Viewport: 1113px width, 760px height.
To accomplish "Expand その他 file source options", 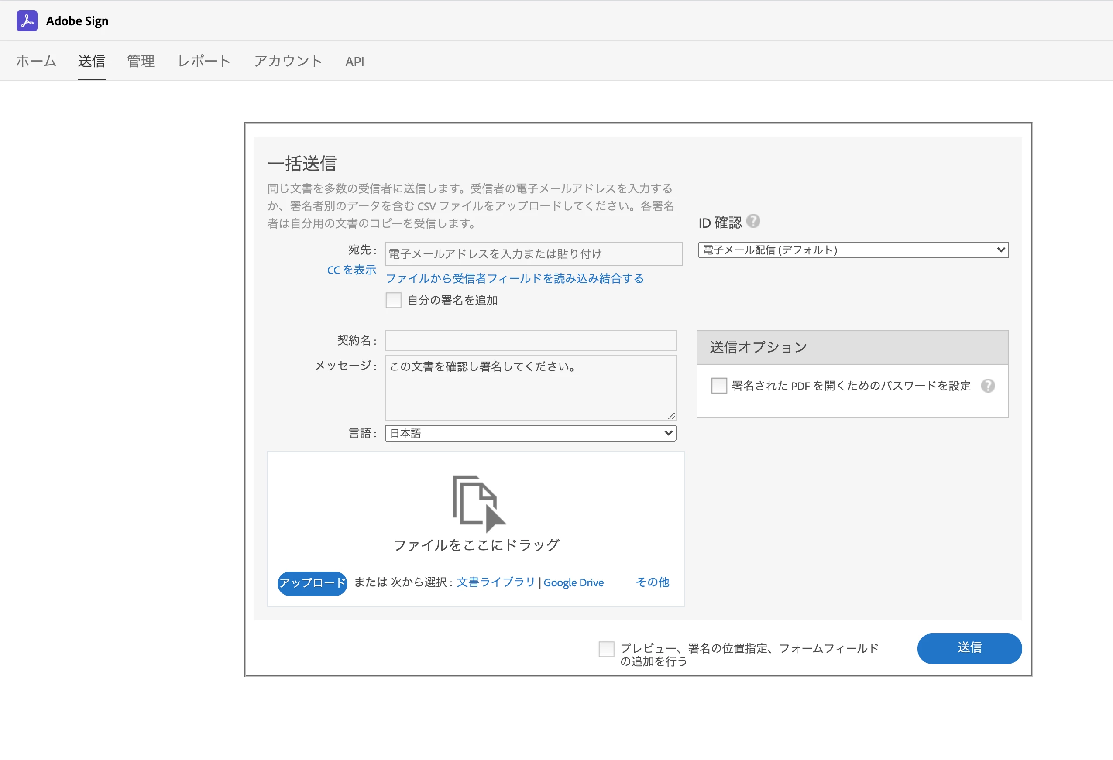I will 652,582.
